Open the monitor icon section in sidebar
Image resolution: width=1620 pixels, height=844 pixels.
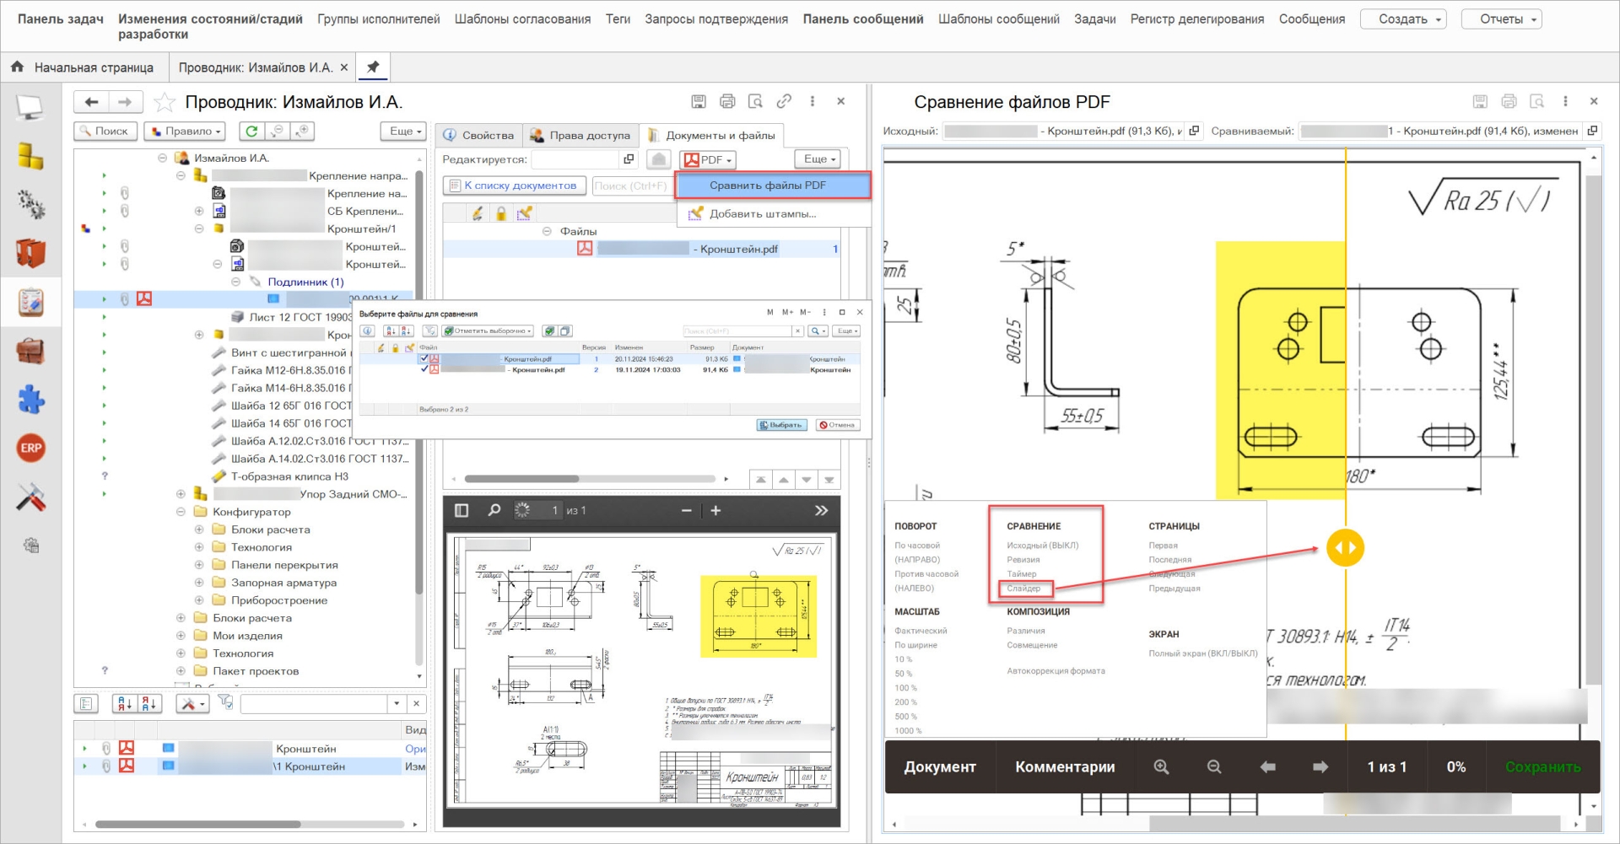point(30,107)
